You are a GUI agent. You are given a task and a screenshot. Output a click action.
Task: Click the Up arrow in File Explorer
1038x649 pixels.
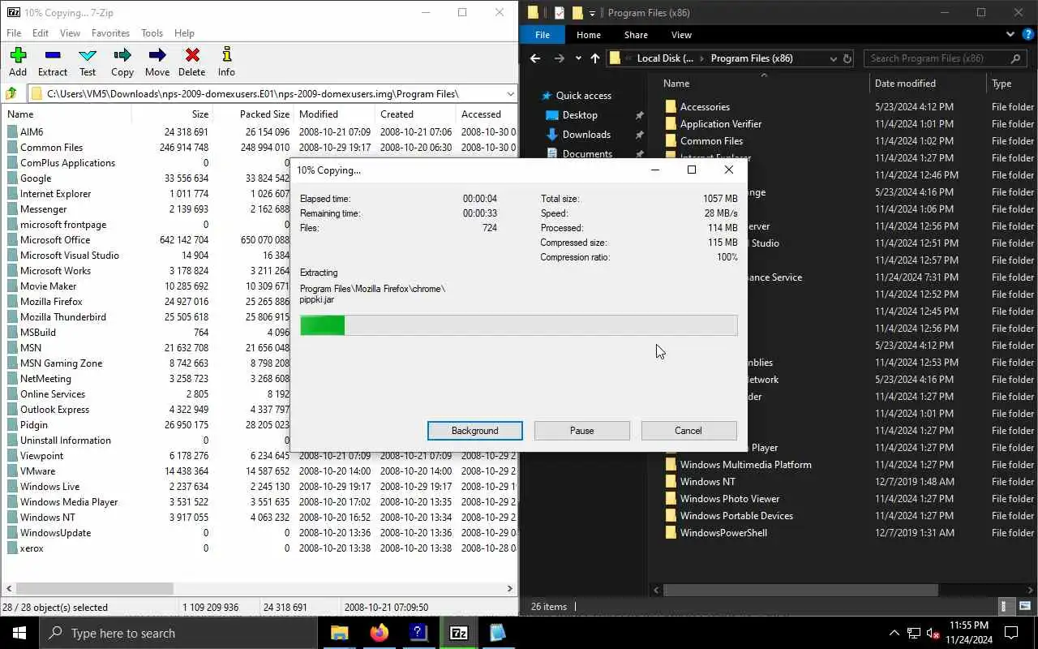coord(595,58)
